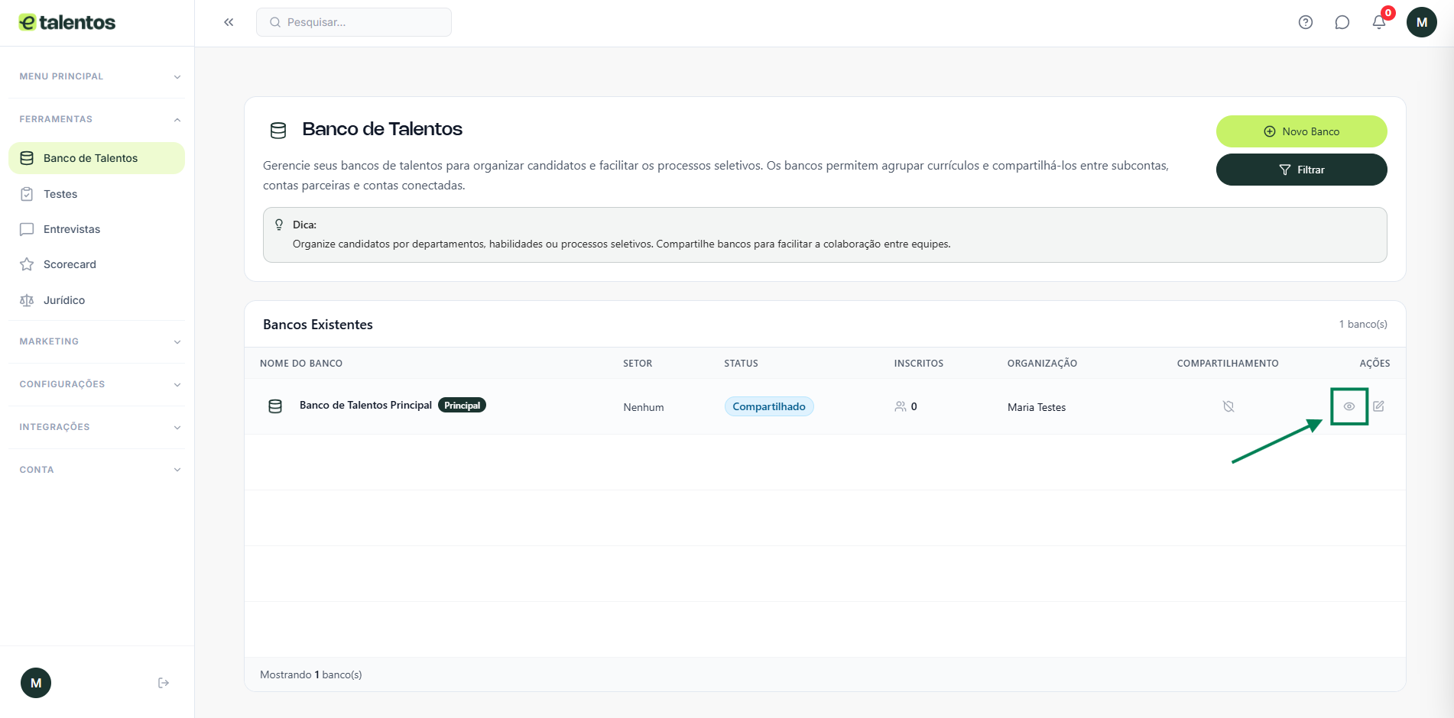Click the help question mark icon

[x=1306, y=22]
